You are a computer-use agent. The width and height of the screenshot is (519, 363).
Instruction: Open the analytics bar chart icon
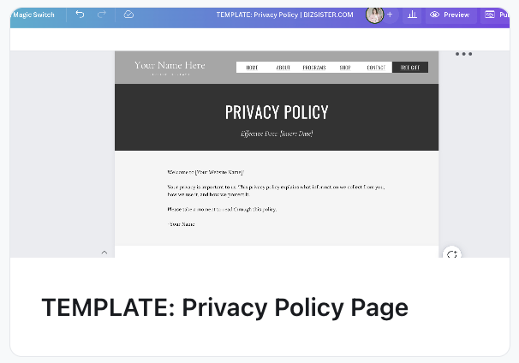pyautogui.click(x=412, y=15)
